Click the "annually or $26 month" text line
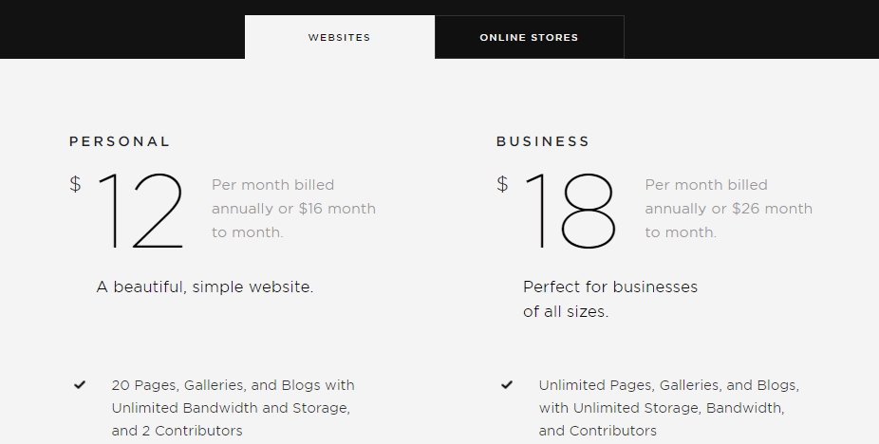 coord(728,209)
